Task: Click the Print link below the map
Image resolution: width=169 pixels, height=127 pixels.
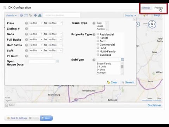Action: click(x=10, y=105)
